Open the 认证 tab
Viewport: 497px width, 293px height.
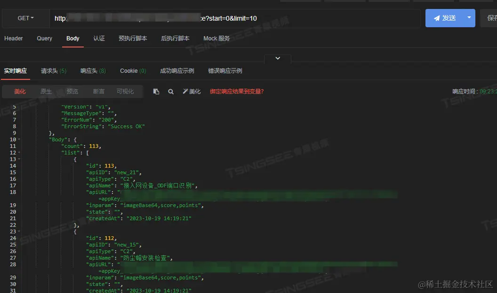(99, 39)
